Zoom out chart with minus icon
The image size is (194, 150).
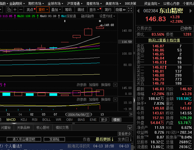point(21,10)
